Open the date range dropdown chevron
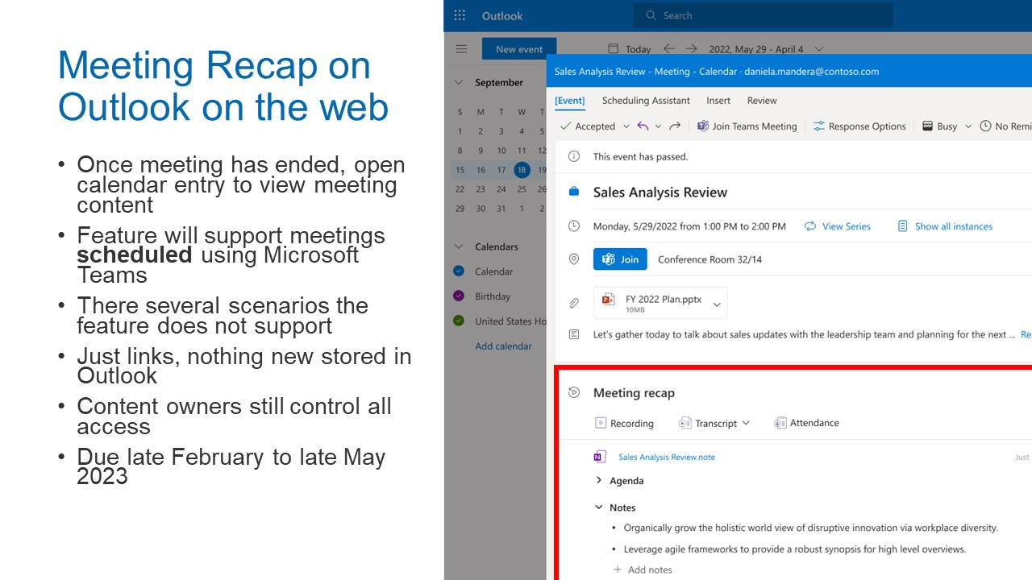Image resolution: width=1032 pixels, height=580 pixels. [x=819, y=49]
